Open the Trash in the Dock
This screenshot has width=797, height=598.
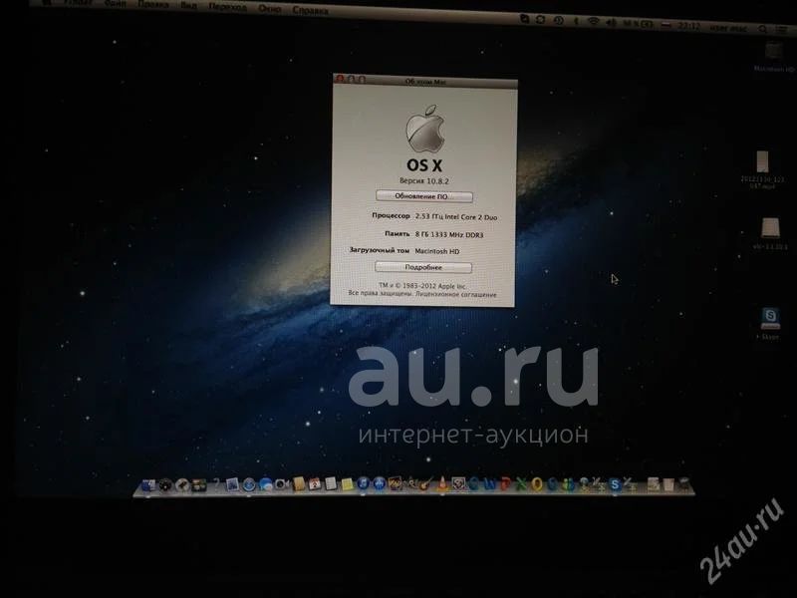coord(683,485)
